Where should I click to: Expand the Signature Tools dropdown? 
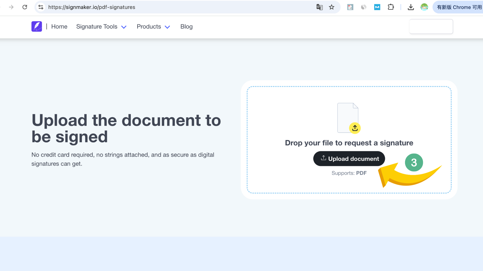(101, 27)
